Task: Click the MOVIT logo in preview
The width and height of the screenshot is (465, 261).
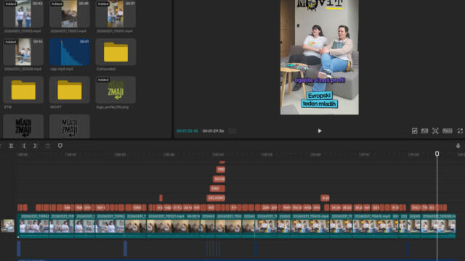Action: (320, 5)
